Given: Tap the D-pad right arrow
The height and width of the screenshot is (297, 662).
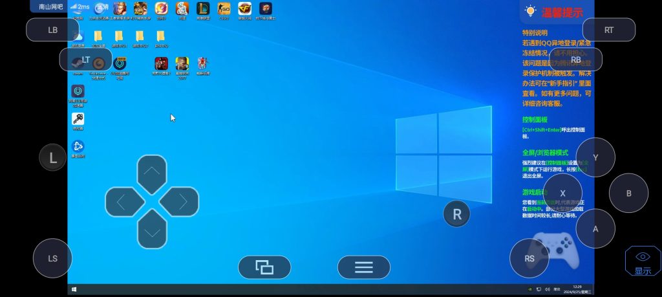Looking at the screenshot, I should [x=180, y=202].
